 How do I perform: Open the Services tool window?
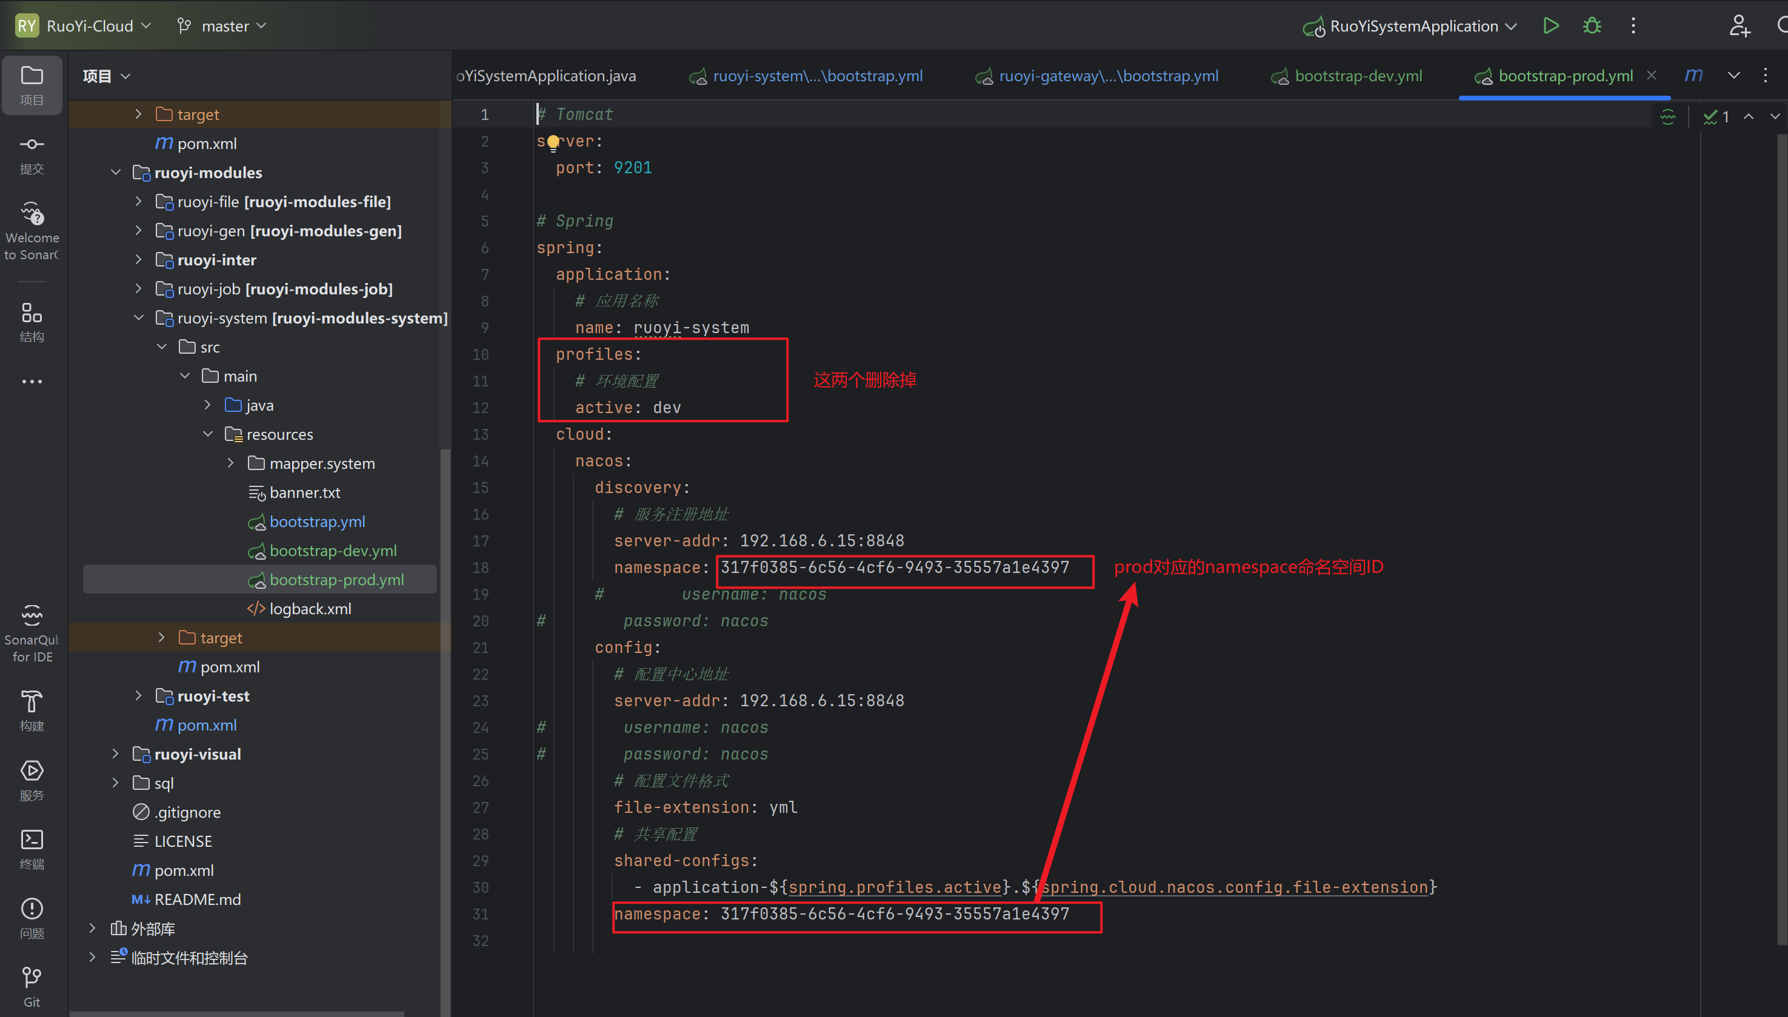[x=32, y=780]
